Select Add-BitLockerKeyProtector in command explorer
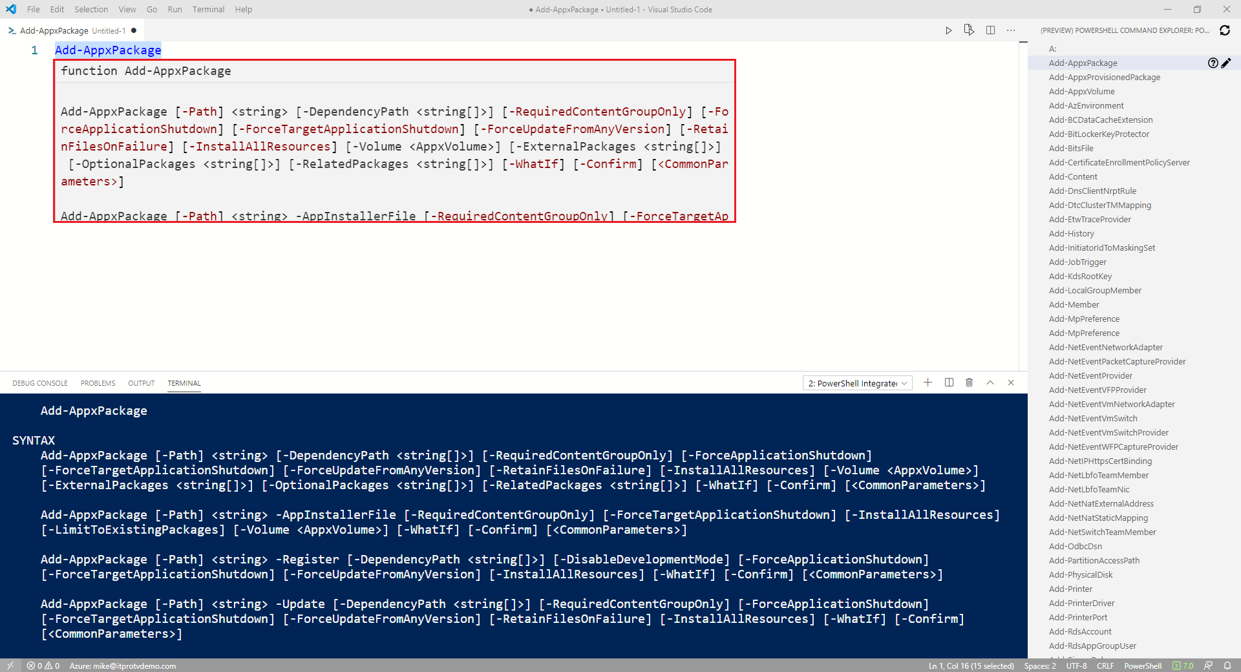1241x672 pixels. tap(1099, 134)
